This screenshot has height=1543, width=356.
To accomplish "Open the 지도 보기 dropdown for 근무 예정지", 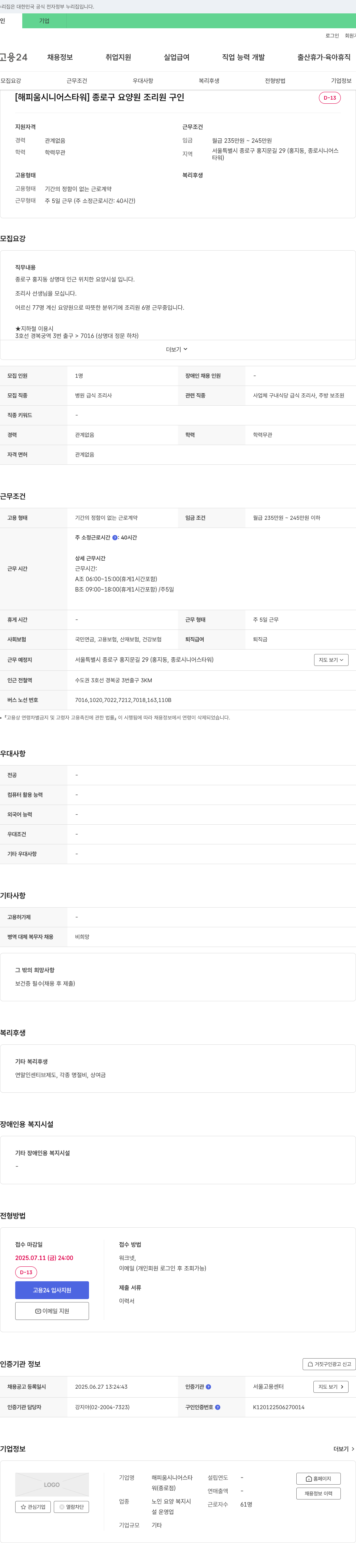I will click(x=331, y=660).
